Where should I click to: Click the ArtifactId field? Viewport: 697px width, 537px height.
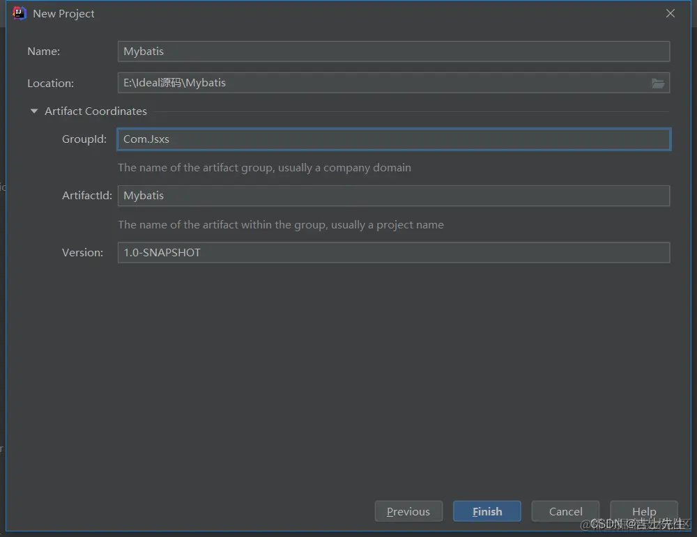coord(393,196)
